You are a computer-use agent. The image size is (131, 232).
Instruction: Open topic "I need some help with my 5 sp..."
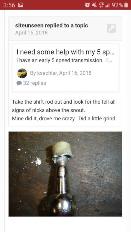[65, 52]
